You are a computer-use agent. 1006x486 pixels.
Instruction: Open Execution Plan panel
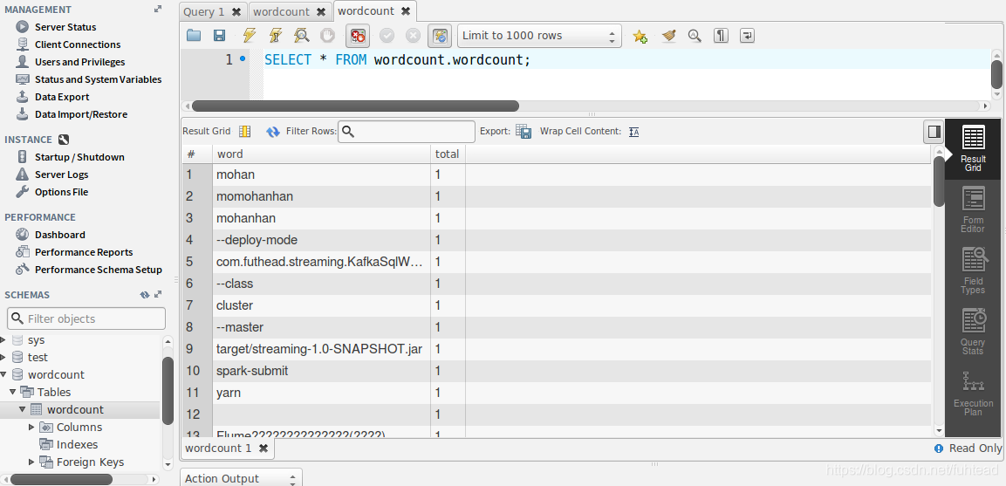973,393
